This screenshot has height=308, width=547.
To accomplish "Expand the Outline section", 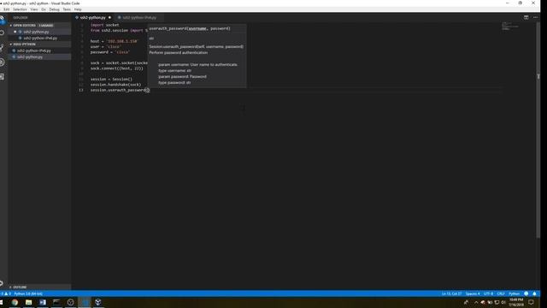I will (x=39, y=287).
